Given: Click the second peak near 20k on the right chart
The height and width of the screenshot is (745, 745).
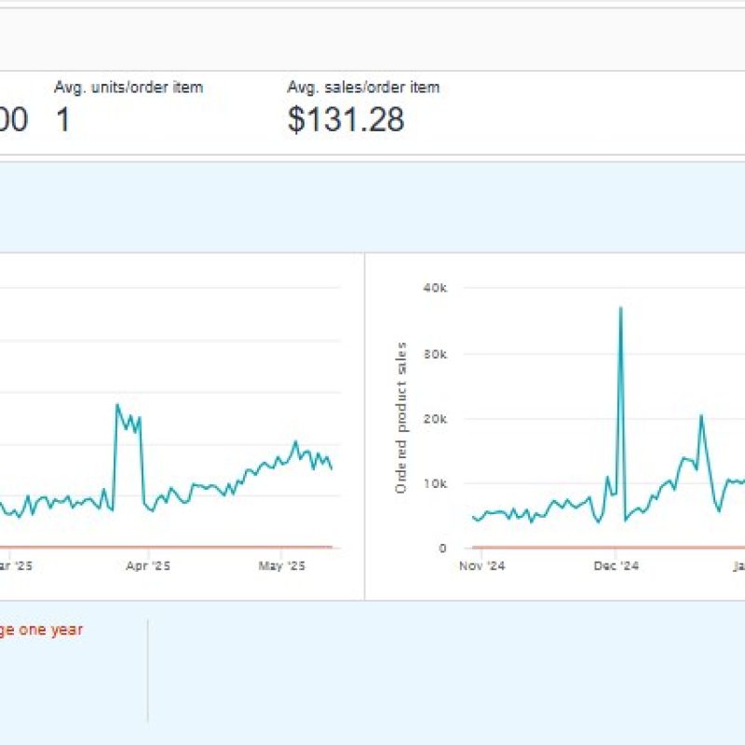Looking at the screenshot, I should click(x=701, y=416).
